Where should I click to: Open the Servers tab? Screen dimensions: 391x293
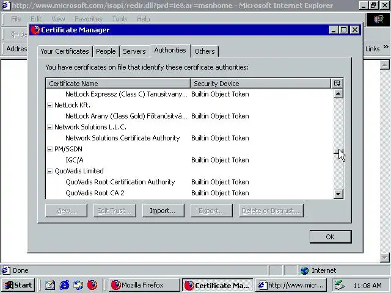tap(134, 51)
